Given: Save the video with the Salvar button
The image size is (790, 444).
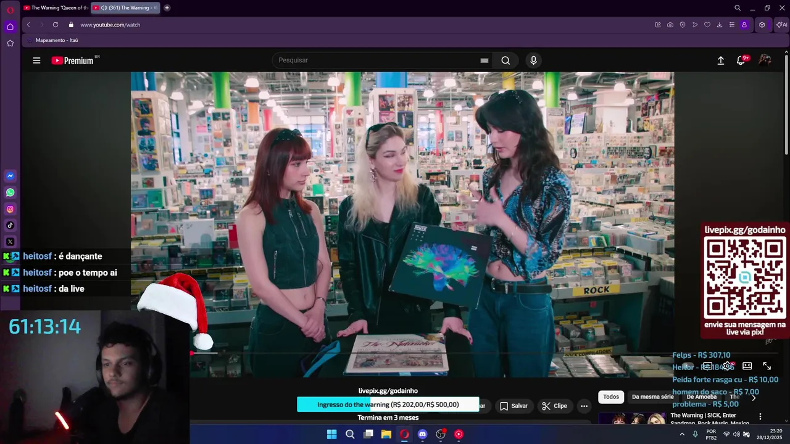Looking at the screenshot, I should point(513,406).
